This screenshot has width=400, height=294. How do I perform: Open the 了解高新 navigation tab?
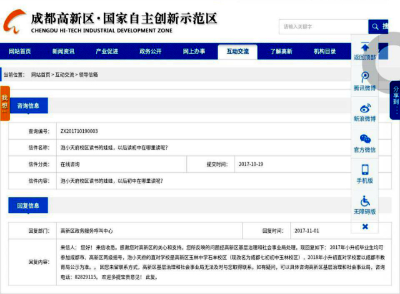(281, 51)
